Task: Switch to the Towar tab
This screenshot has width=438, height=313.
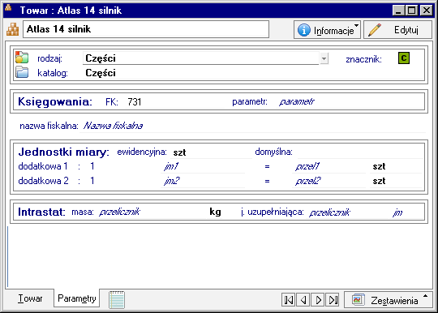Action: [x=30, y=298]
